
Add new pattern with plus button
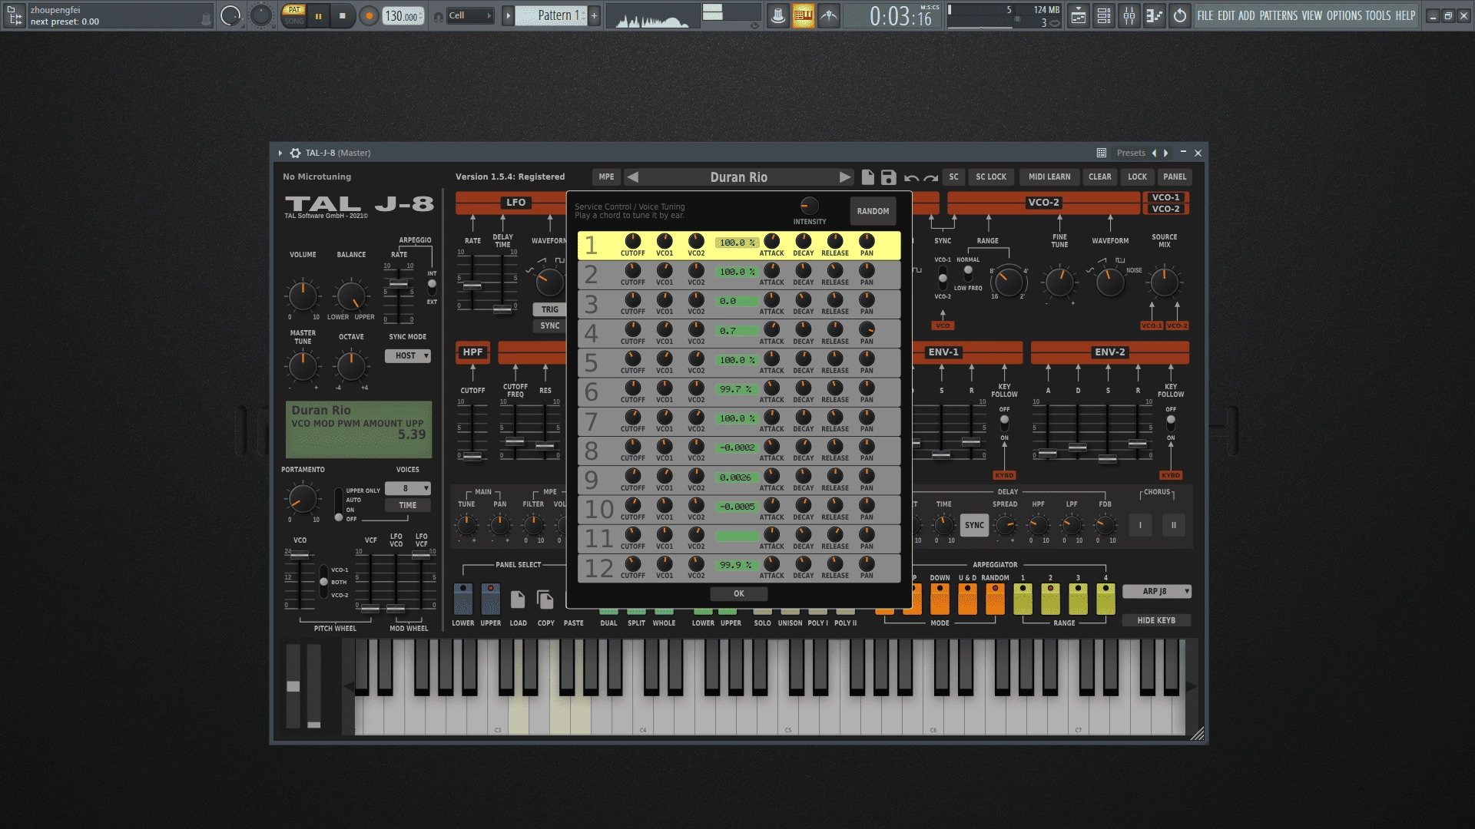(x=594, y=15)
